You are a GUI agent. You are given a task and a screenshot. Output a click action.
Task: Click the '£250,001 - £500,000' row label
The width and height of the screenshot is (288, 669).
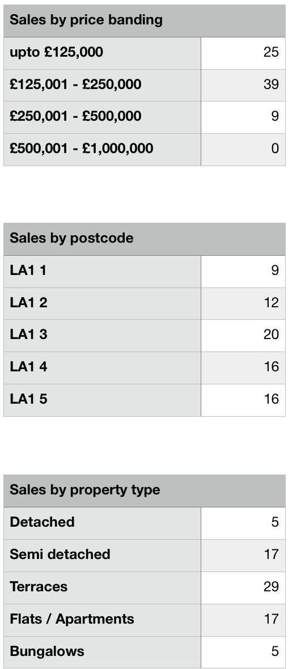click(75, 116)
